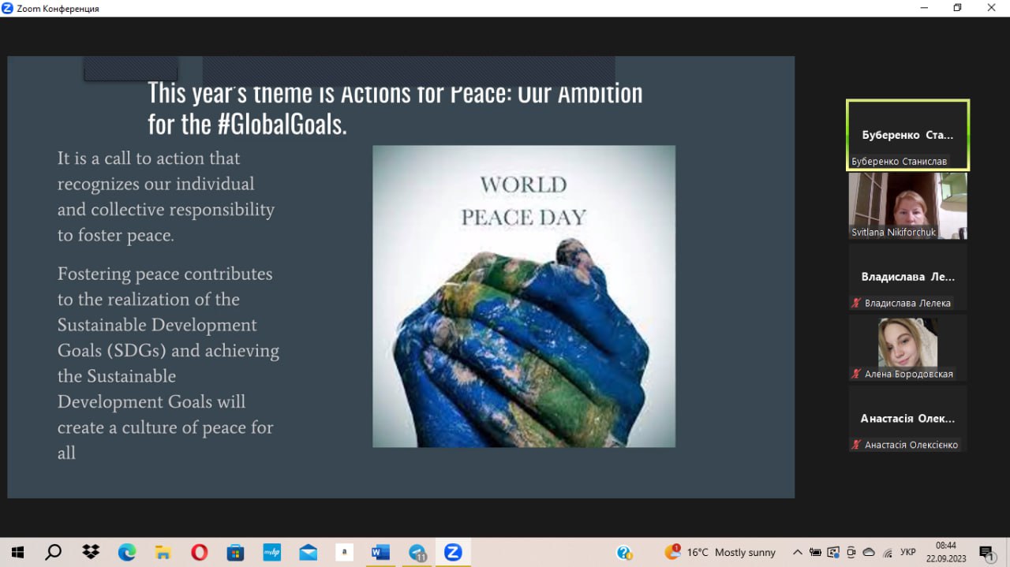Expand hidden system tray icons chevron
Screen dimensions: 1010x567
pos(797,553)
